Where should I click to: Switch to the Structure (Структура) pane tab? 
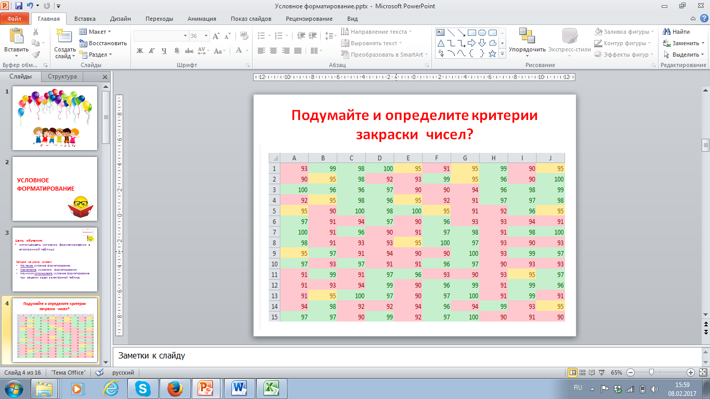[62, 76]
